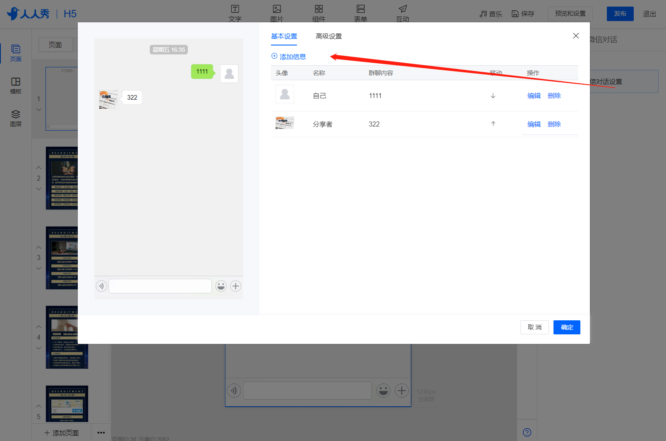Select the 表单 form tool

coord(361,13)
